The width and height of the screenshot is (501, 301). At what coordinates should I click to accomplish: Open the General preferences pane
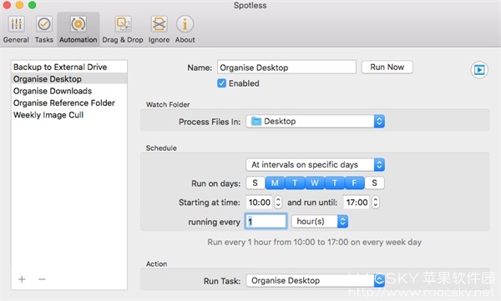click(16, 30)
